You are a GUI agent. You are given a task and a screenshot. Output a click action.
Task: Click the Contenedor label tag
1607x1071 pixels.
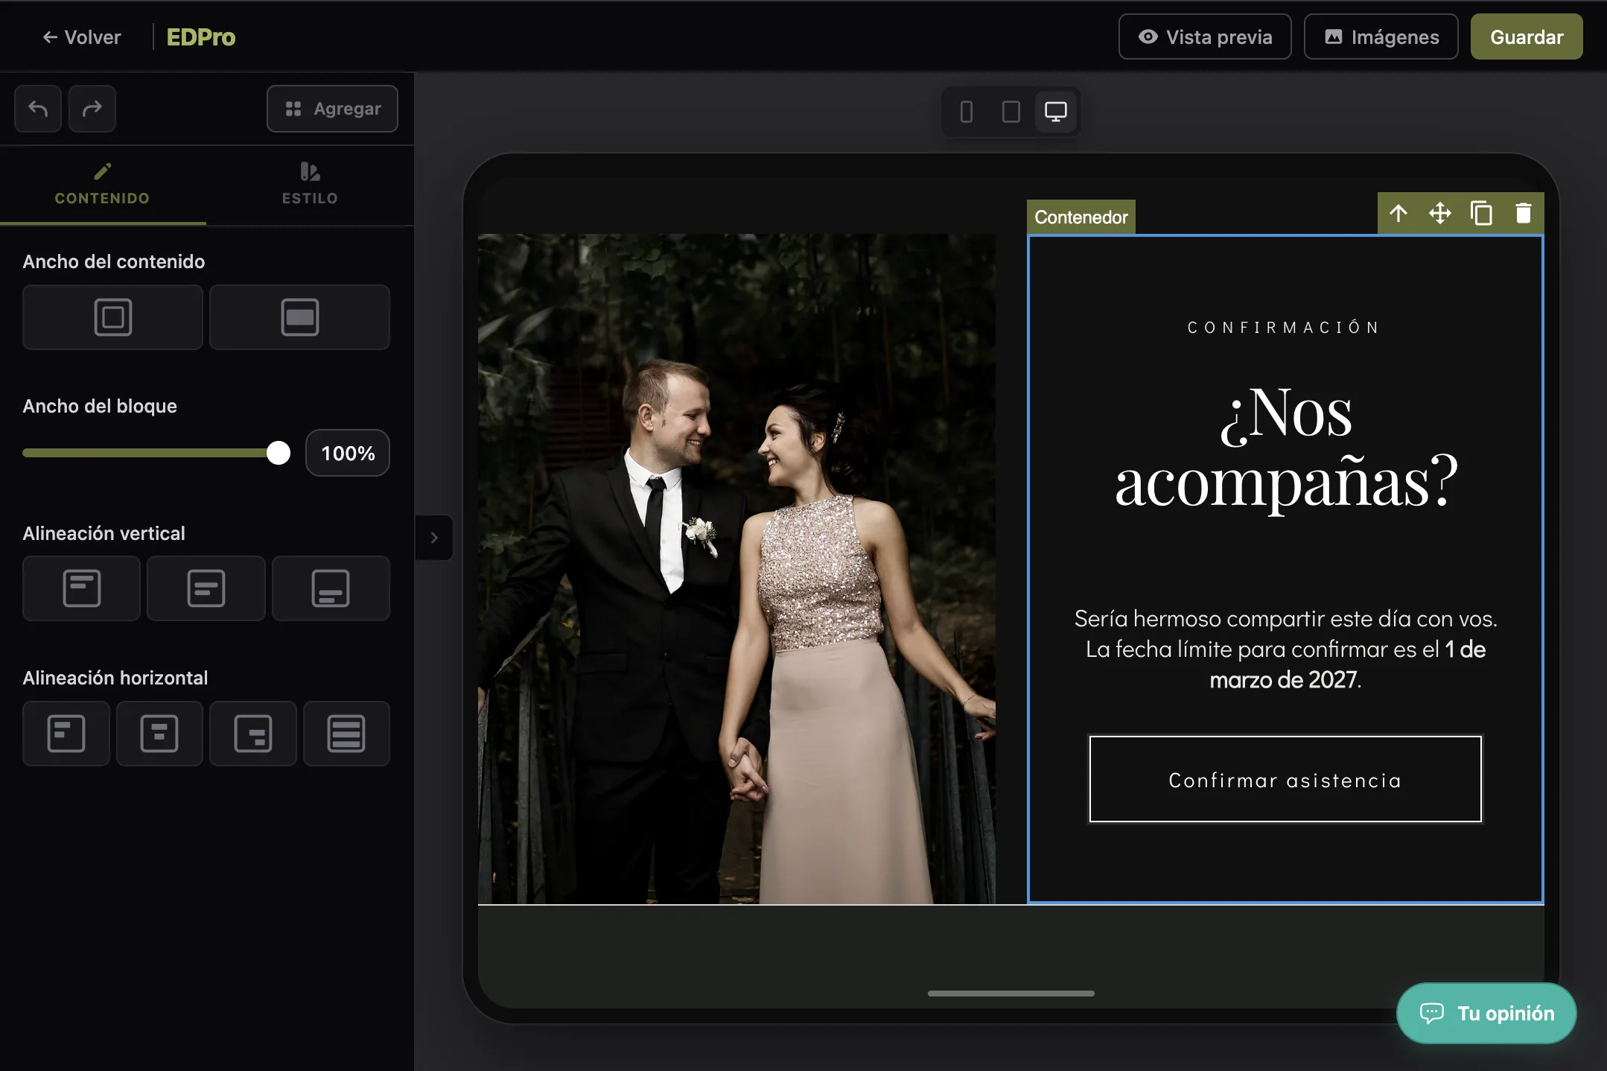click(x=1081, y=217)
